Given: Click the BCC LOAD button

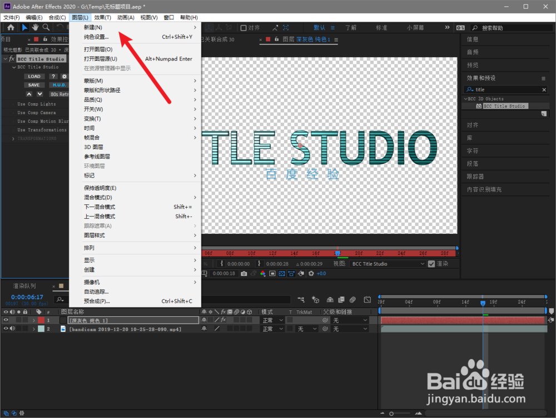Looking at the screenshot, I should (34, 77).
